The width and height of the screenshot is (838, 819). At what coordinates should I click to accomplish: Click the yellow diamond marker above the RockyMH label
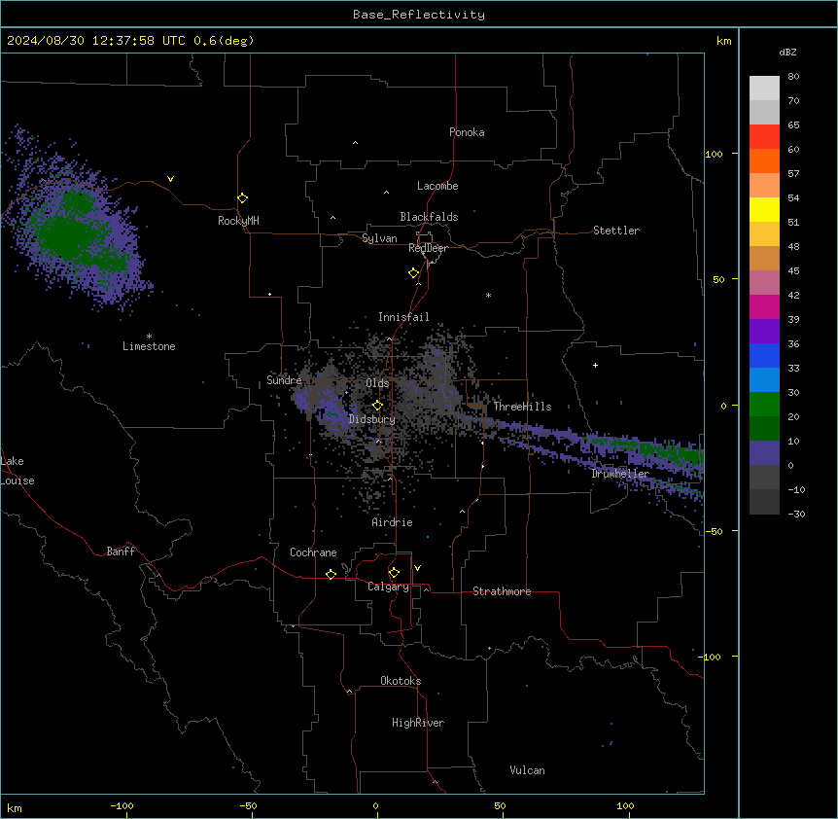[242, 198]
